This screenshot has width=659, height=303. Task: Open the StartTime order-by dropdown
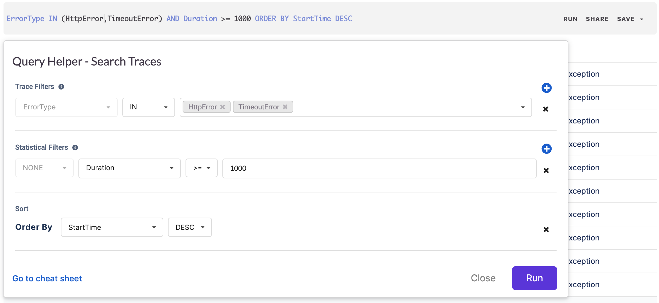coord(112,227)
